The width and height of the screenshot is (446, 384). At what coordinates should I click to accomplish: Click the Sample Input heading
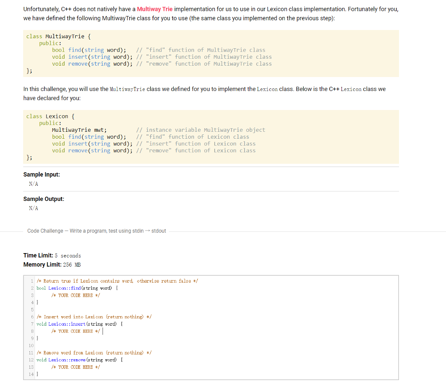click(41, 174)
